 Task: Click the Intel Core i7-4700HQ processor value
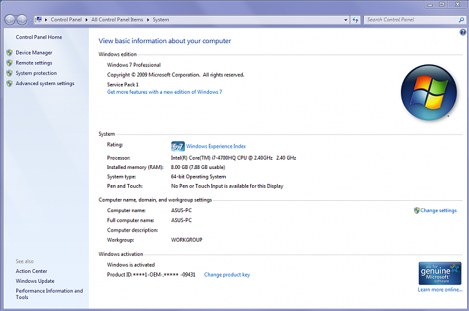233,158
